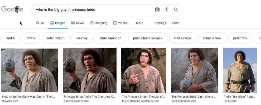
Task: Select the Shopping tab
Action: tap(98, 23)
